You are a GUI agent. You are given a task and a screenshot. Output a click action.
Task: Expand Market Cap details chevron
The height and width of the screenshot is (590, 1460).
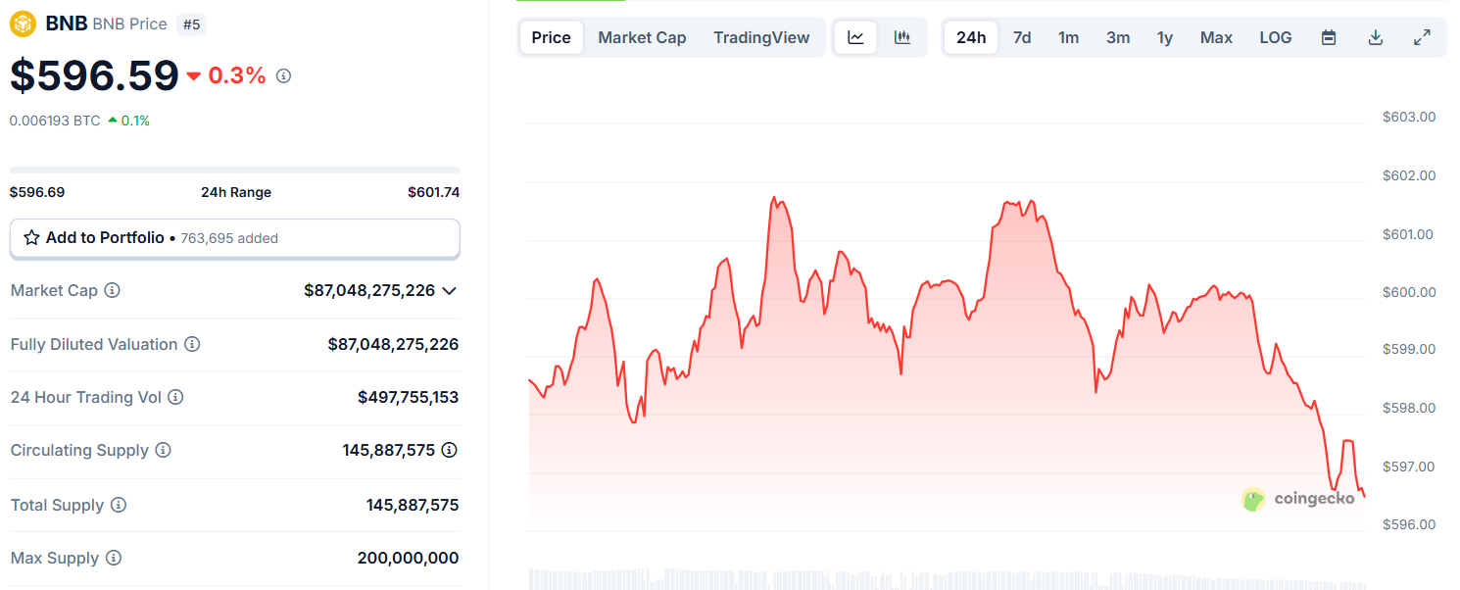[449, 291]
